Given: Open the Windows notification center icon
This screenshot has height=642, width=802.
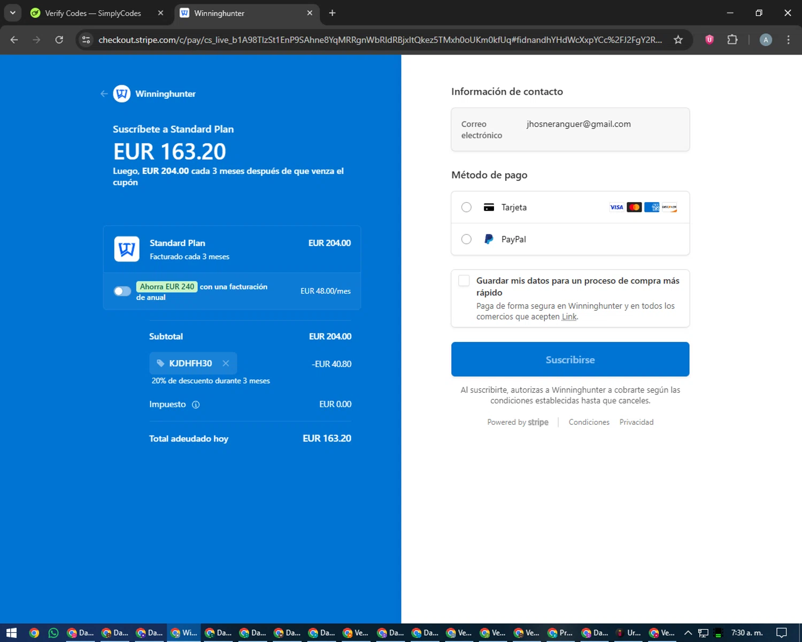Looking at the screenshot, I should pos(781,633).
